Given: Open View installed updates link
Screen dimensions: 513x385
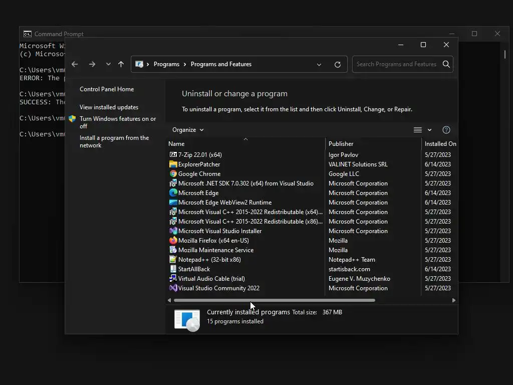Looking at the screenshot, I should tap(109, 107).
